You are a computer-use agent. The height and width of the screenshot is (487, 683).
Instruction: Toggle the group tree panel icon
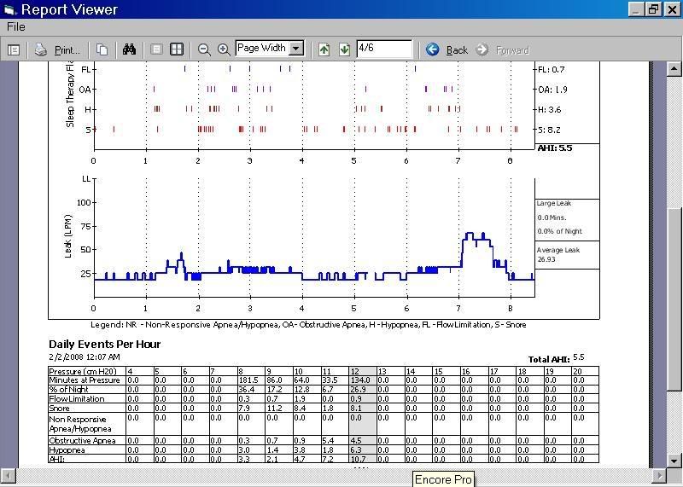(14, 50)
